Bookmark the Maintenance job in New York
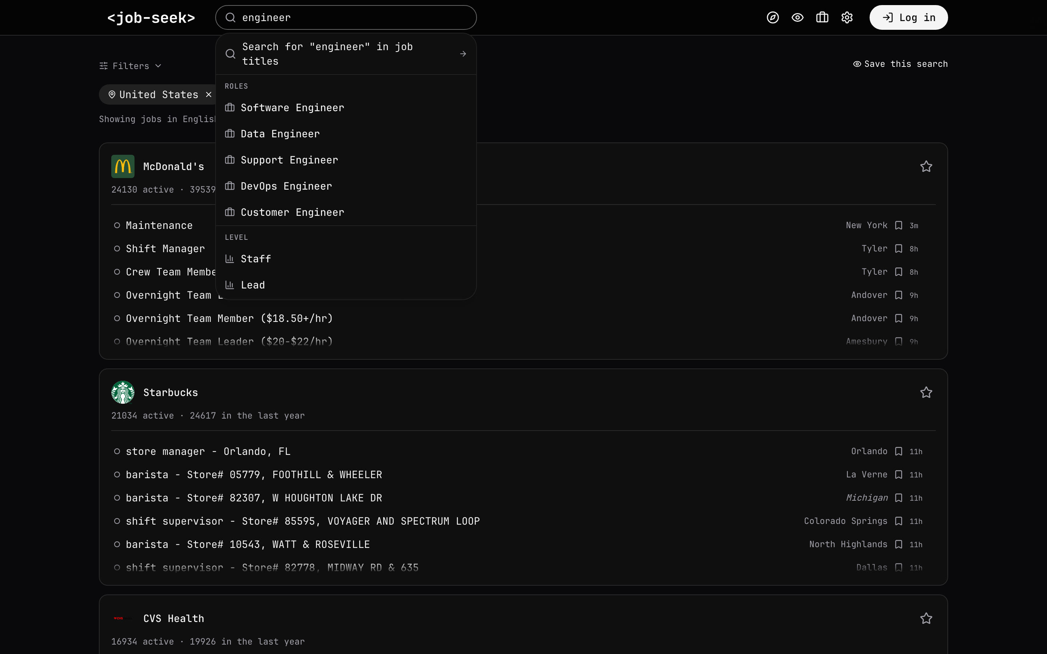The height and width of the screenshot is (654, 1047). [x=899, y=225]
